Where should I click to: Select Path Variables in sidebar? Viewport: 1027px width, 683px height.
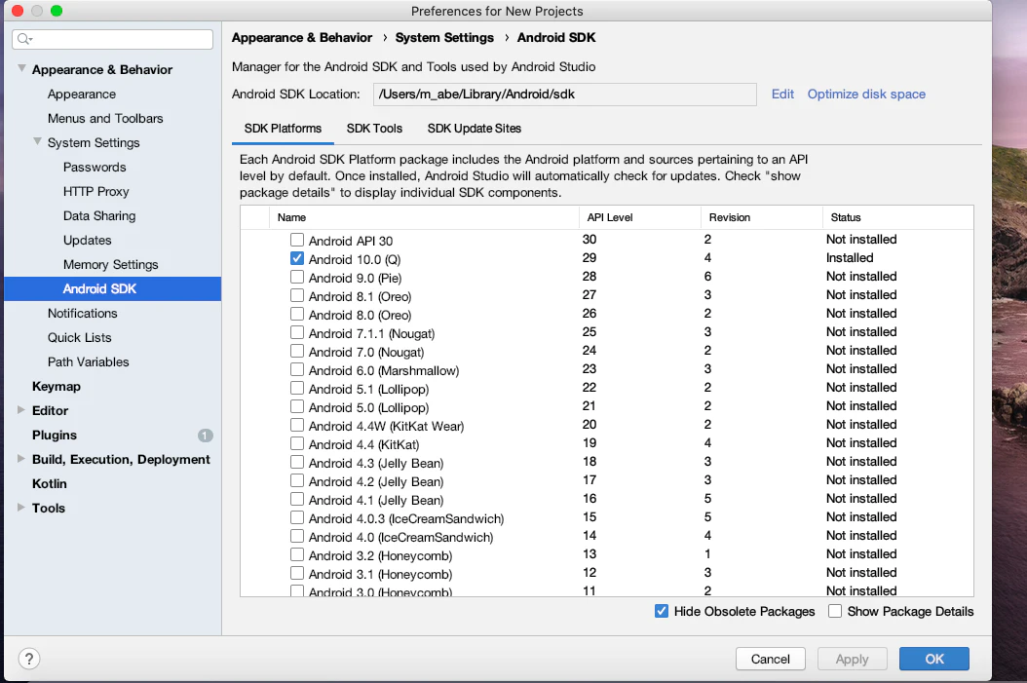coord(89,362)
